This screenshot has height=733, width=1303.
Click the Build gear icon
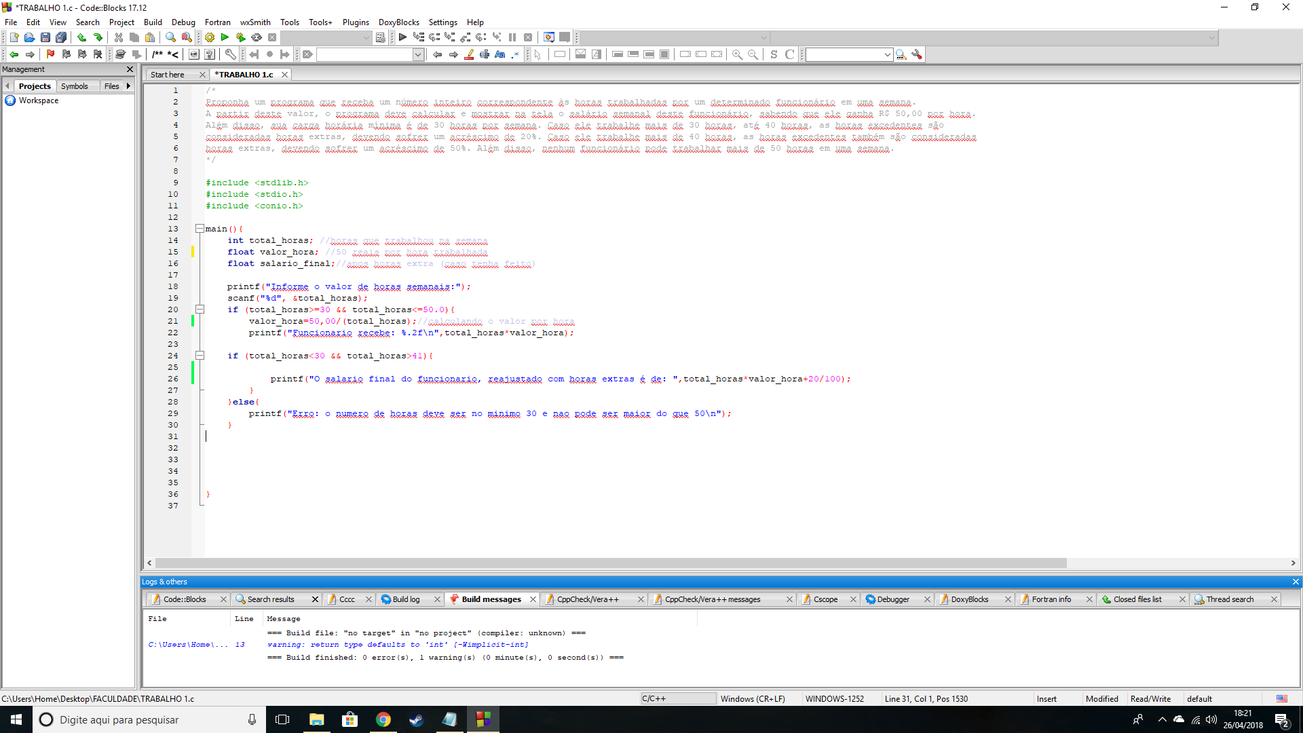210,37
